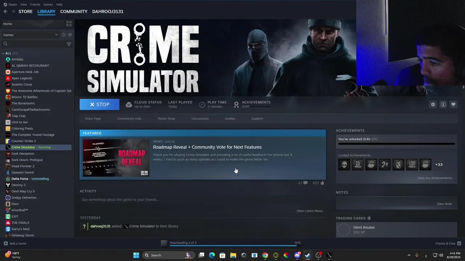Go to the STORE tab
Image resolution: width=465 pixels, height=261 pixels.
point(25,12)
